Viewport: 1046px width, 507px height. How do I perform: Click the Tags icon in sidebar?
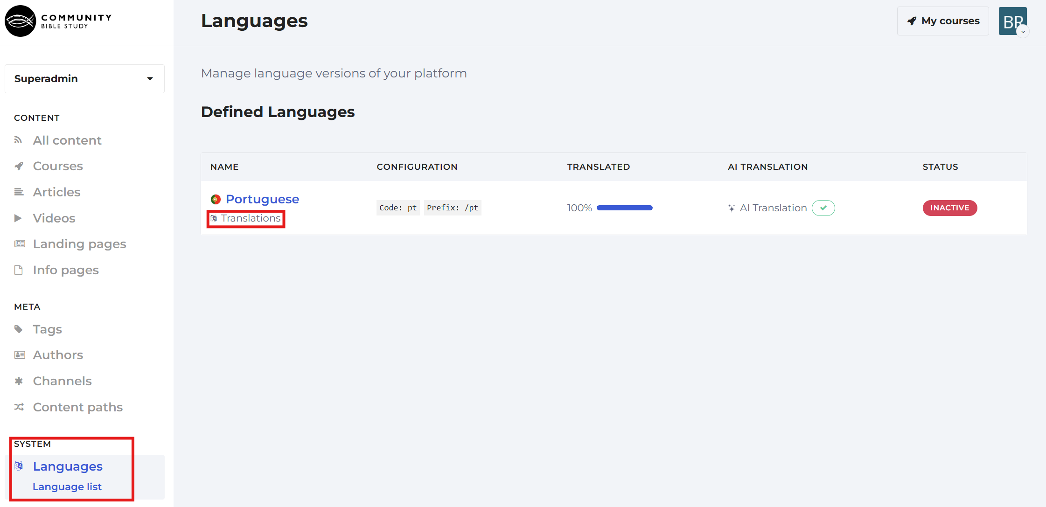[x=18, y=329]
